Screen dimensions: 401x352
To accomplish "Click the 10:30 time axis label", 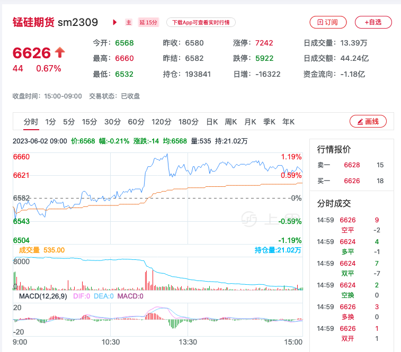I will 111,342.
